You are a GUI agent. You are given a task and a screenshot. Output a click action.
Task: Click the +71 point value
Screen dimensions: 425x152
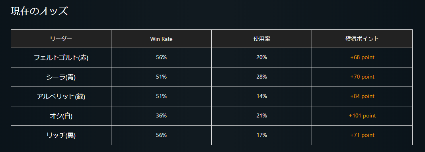pos(362,135)
